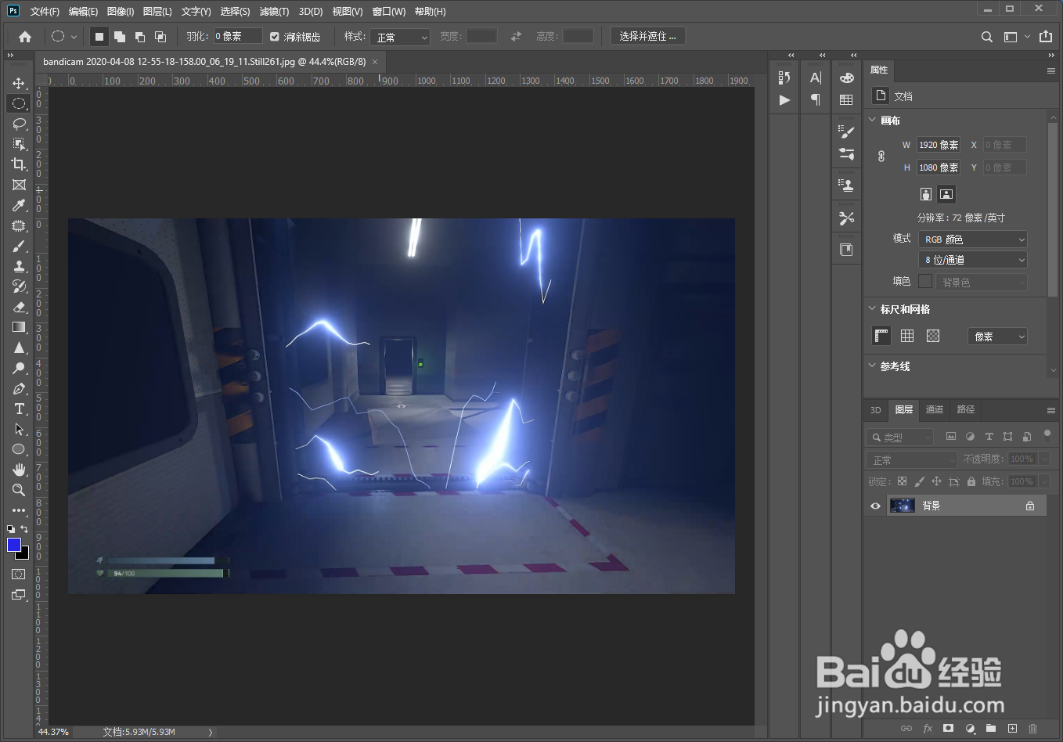This screenshot has width=1063, height=742.
Task: Choose Add to Selection mode
Action: coord(120,37)
